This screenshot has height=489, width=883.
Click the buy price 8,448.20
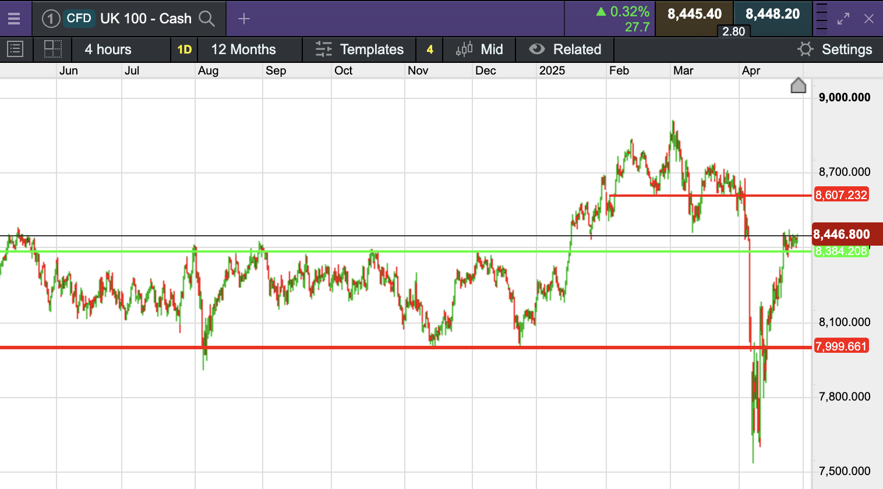772,14
